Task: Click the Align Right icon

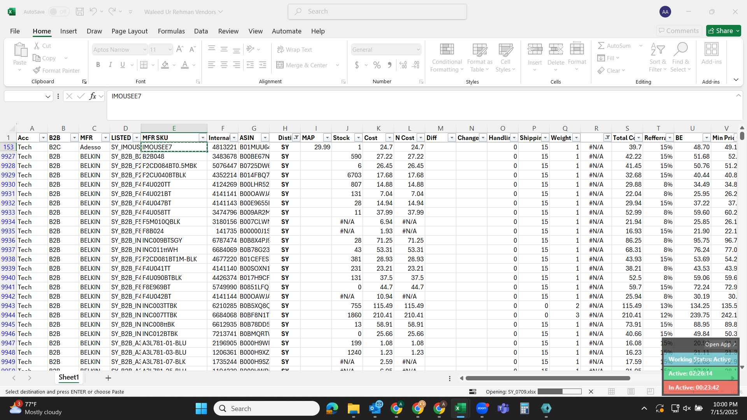Action: point(237,65)
